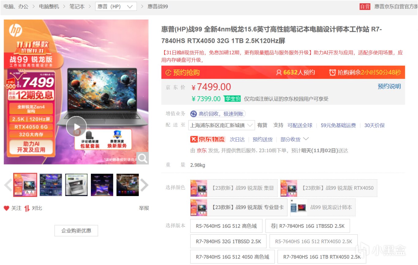Click the 对比 compare arrows icon
This screenshot has width=418, height=265.
(27, 208)
